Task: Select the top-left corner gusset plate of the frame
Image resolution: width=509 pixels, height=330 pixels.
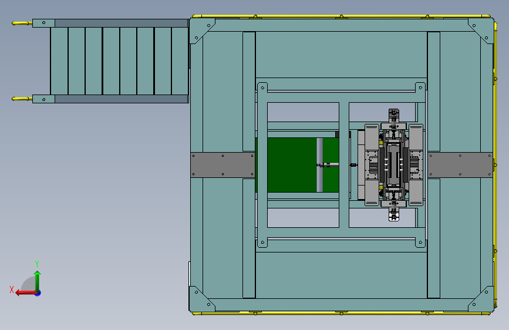Action: pyautogui.click(x=200, y=29)
